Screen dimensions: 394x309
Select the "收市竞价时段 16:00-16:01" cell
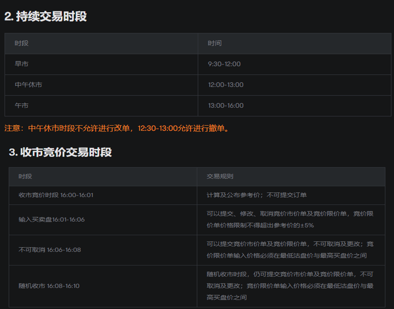coord(56,195)
